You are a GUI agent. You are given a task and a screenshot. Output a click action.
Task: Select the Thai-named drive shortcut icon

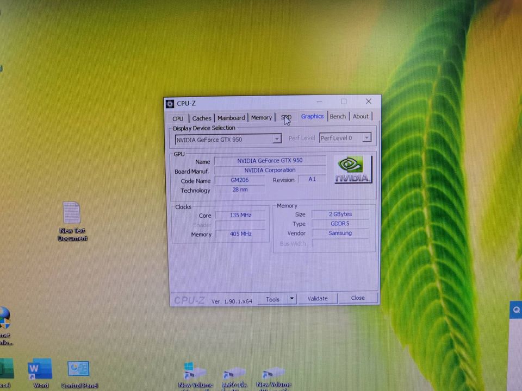point(235,377)
